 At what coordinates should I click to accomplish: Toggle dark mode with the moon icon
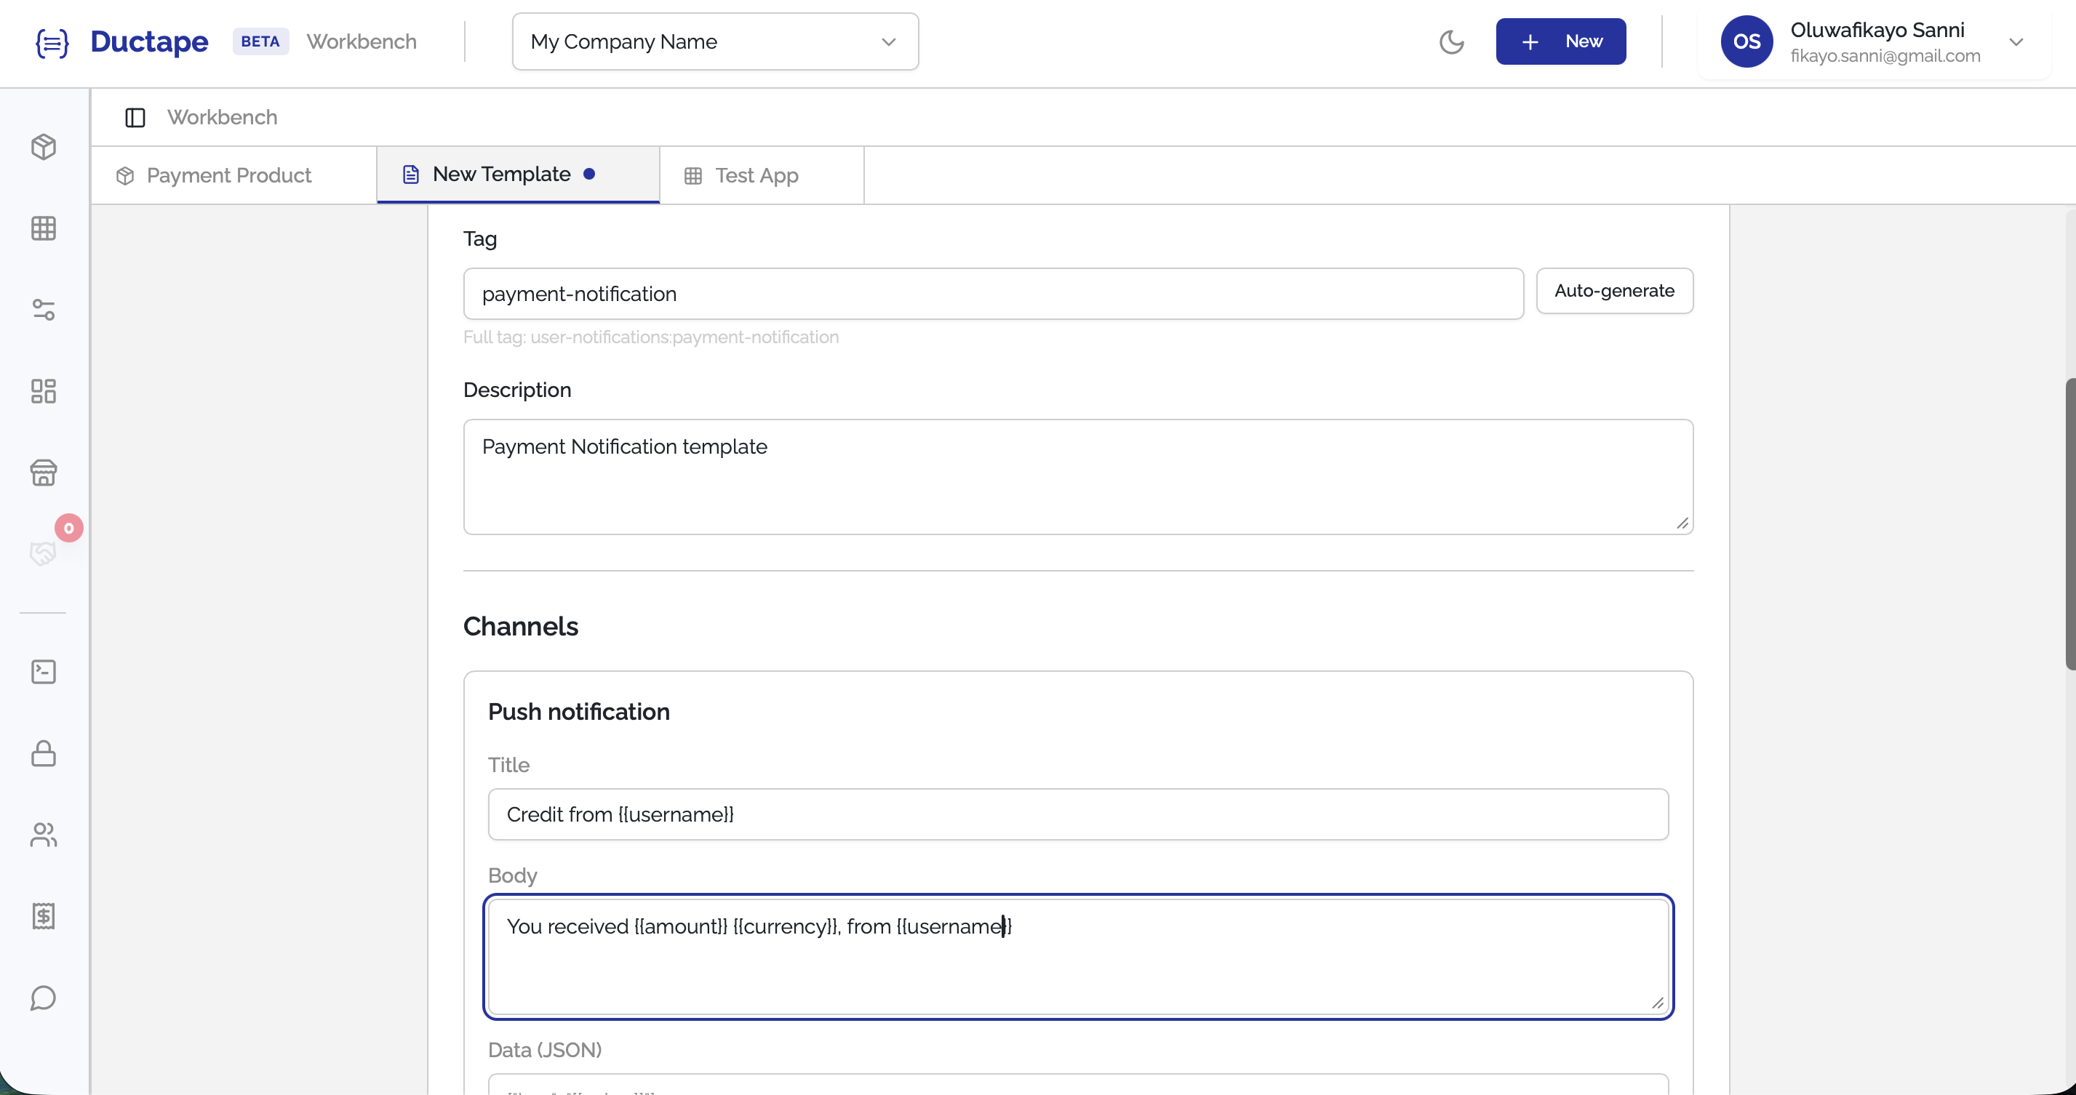[x=1451, y=41]
